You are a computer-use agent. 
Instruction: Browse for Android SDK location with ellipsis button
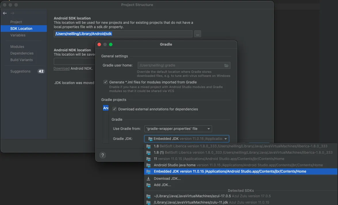click(x=197, y=34)
